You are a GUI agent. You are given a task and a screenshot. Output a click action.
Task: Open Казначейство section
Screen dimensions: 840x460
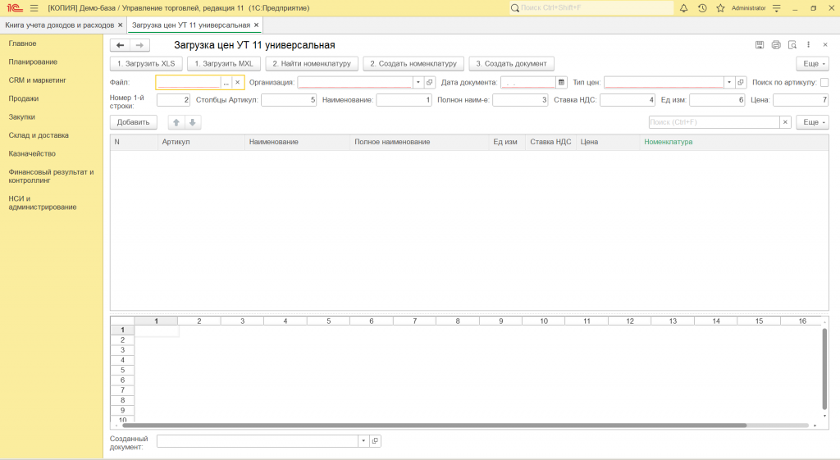pos(32,153)
